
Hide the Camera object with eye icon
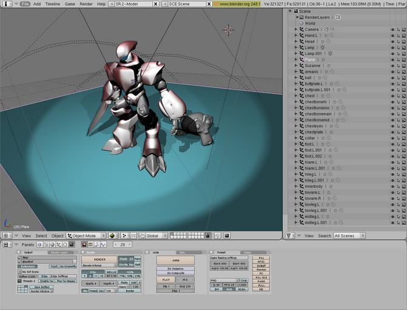(x=392, y=30)
